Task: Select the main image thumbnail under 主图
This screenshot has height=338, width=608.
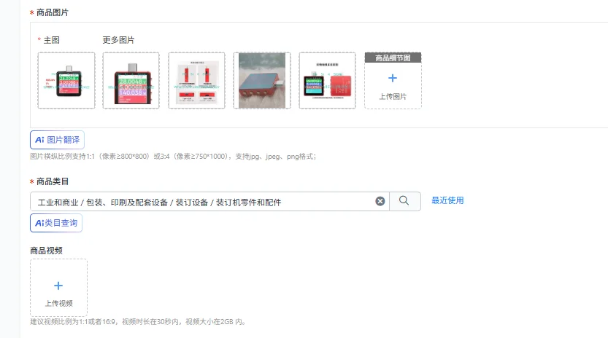Action: tap(66, 81)
